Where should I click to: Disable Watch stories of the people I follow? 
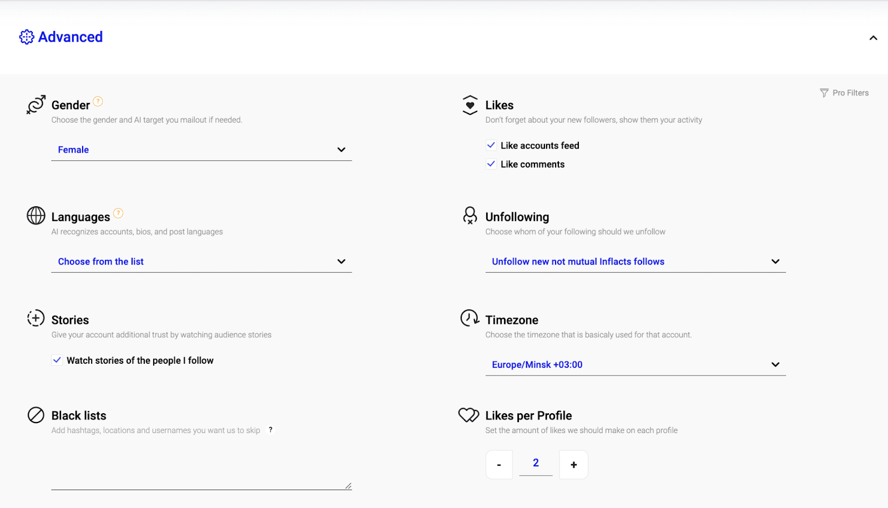[x=57, y=360]
